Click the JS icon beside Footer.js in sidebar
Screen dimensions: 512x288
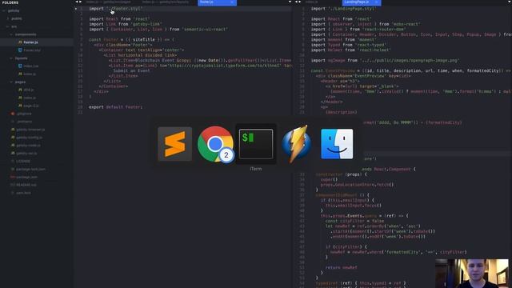[x=20, y=42]
